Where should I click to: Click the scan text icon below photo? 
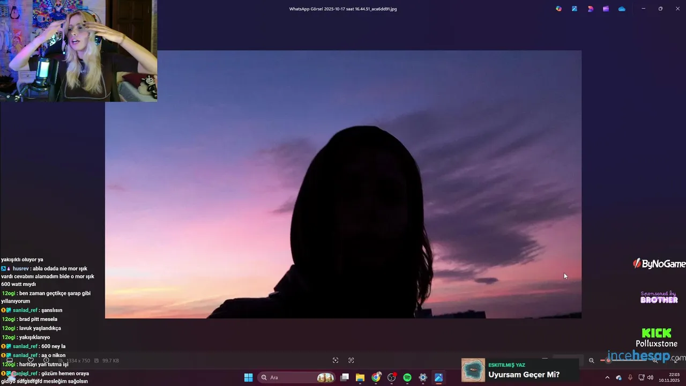[x=351, y=360]
